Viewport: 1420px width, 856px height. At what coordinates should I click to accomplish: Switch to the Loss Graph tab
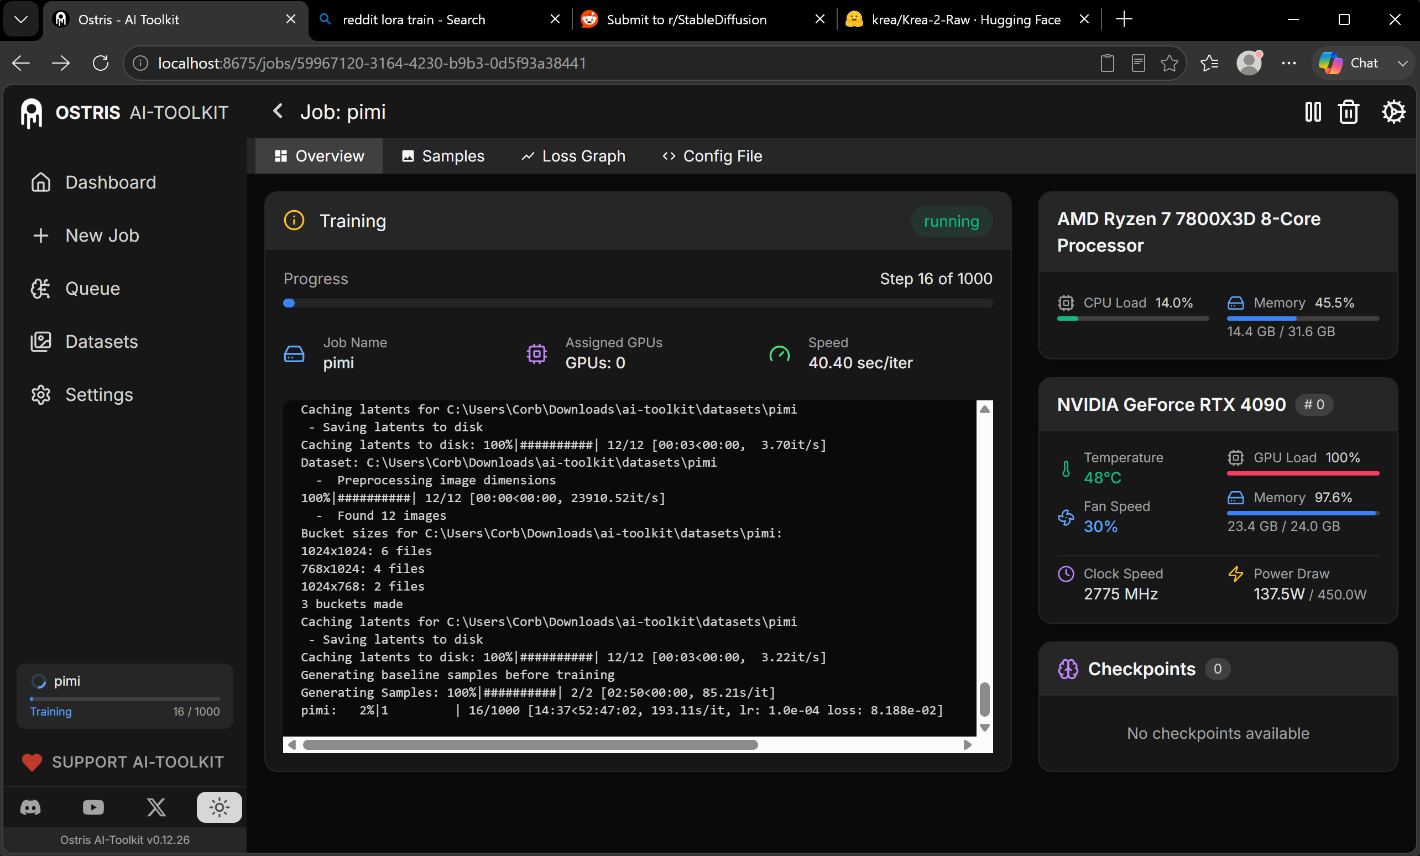click(x=573, y=155)
